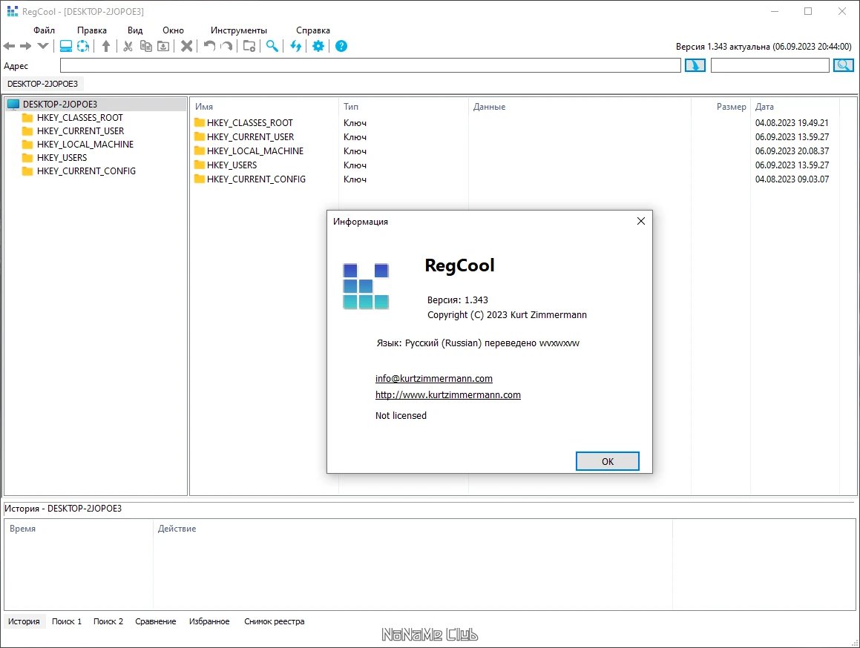Switch to the Сравнение tab

click(x=156, y=621)
